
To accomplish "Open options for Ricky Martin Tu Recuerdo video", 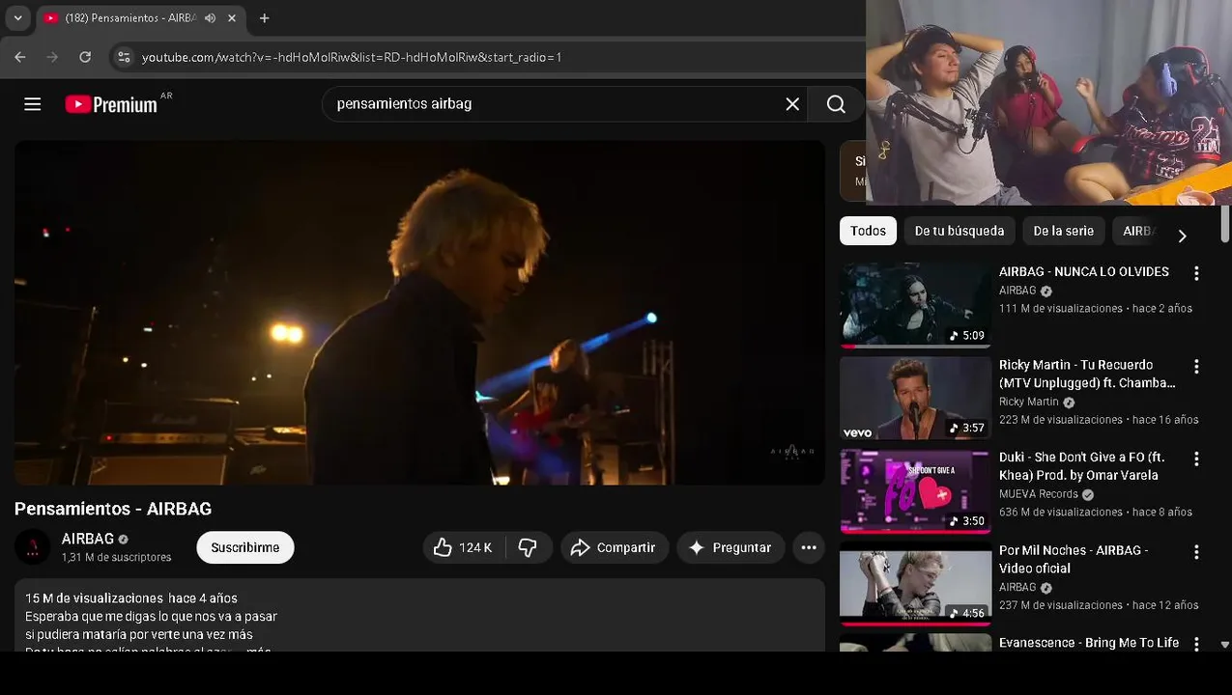I will point(1196,367).
